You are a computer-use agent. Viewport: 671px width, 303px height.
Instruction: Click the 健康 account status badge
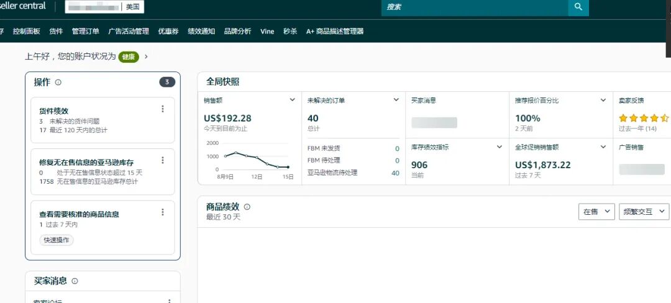pyautogui.click(x=129, y=57)
